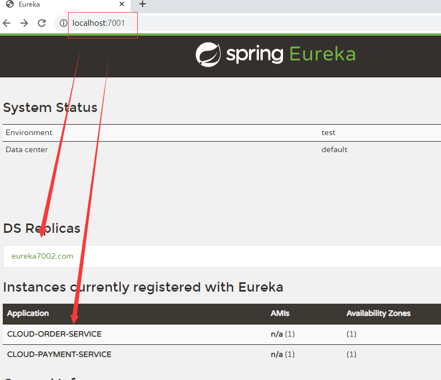The image size is (441, 380).
Task: Click the browser forward arrow
Action: pos(24,23)
